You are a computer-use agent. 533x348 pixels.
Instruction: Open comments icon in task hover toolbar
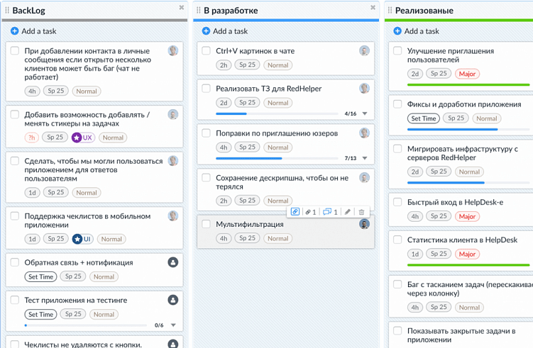pyautogui.click(x=330, y=212)
